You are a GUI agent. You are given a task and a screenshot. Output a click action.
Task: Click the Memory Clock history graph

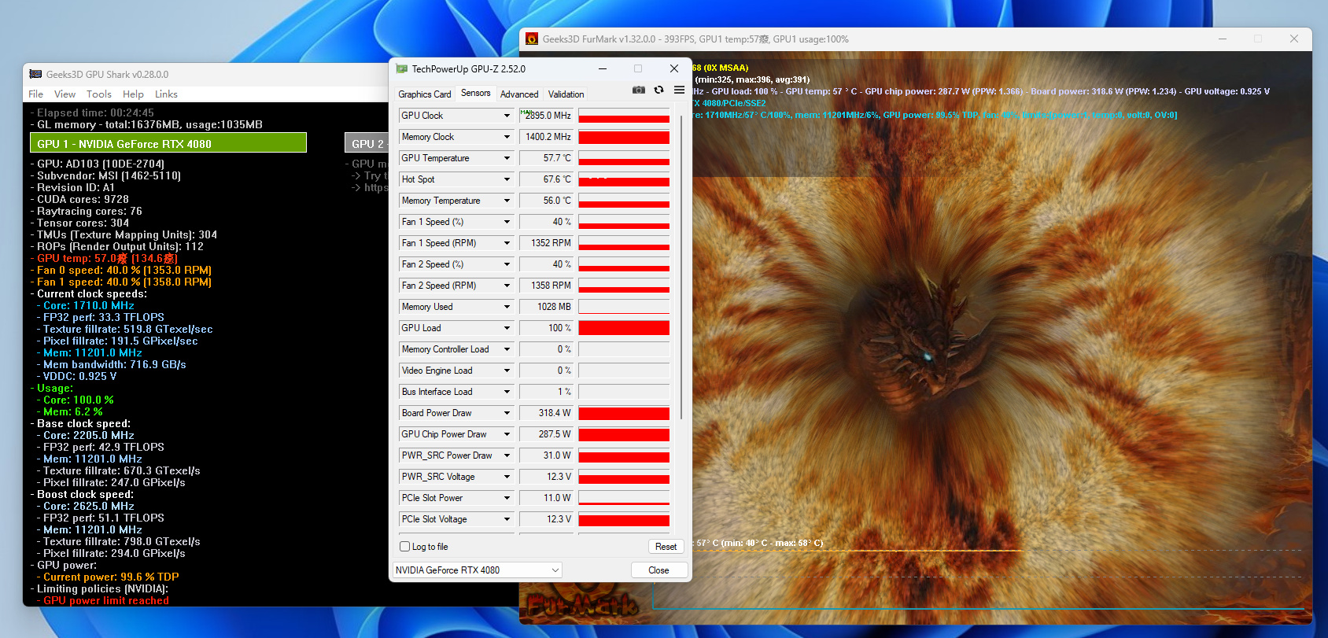pos(624,137)
